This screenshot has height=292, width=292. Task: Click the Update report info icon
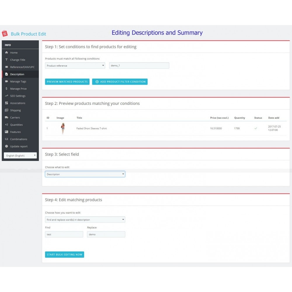[6, 146]
